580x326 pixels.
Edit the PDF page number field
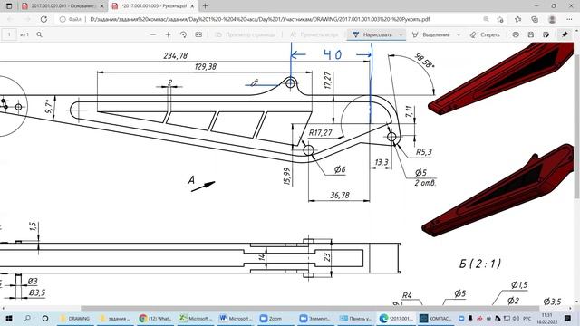point(9,34)
